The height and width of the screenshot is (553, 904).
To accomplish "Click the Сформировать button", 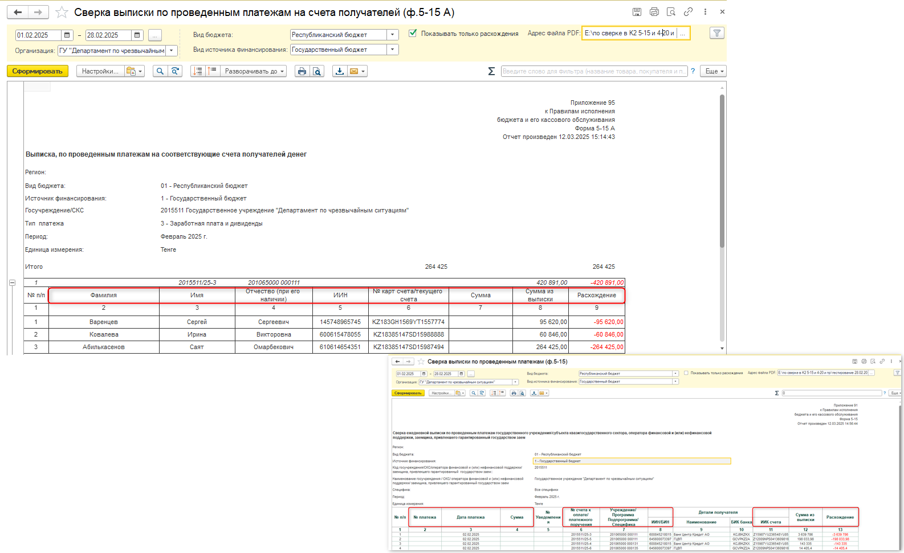I will tap(38, 71).
